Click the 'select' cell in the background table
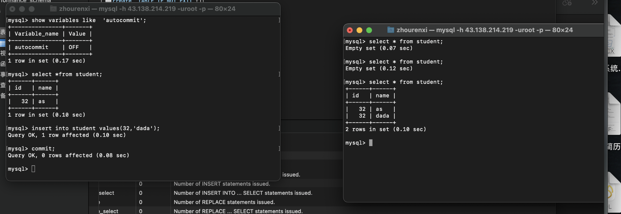This screenshot has height=214, width=621. pos(106,193)
